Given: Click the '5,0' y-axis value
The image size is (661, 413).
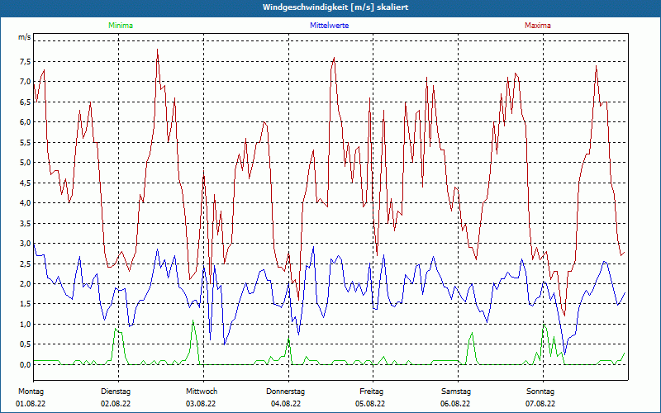Looking at the screenshot, I should 25,162.
